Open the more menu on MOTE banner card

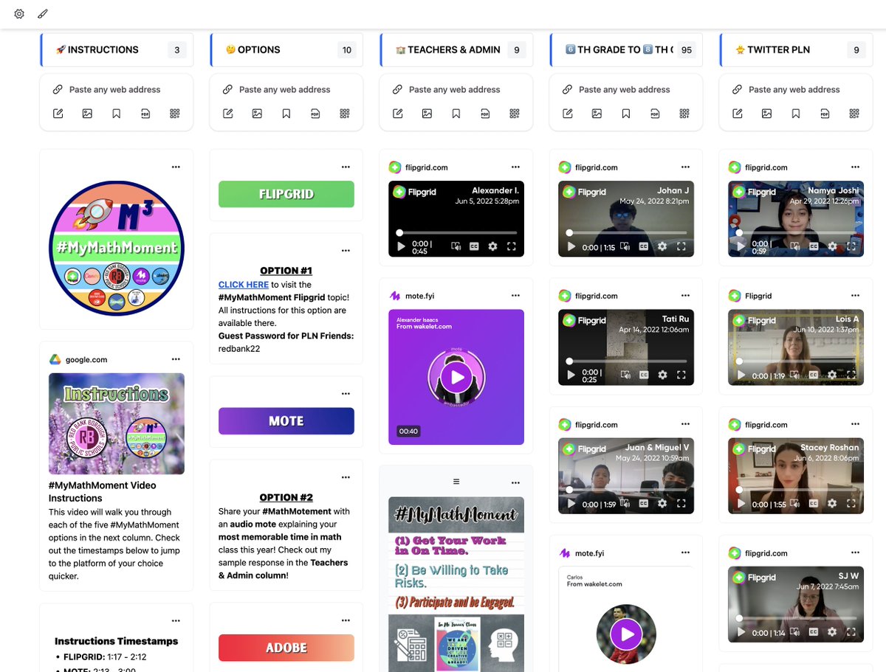346,393
